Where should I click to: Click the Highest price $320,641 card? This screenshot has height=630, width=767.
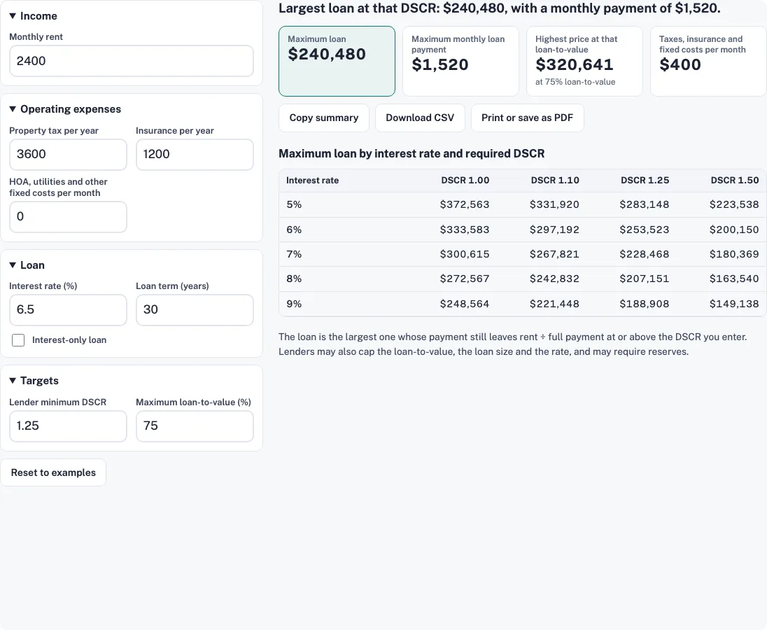(584, 61)
